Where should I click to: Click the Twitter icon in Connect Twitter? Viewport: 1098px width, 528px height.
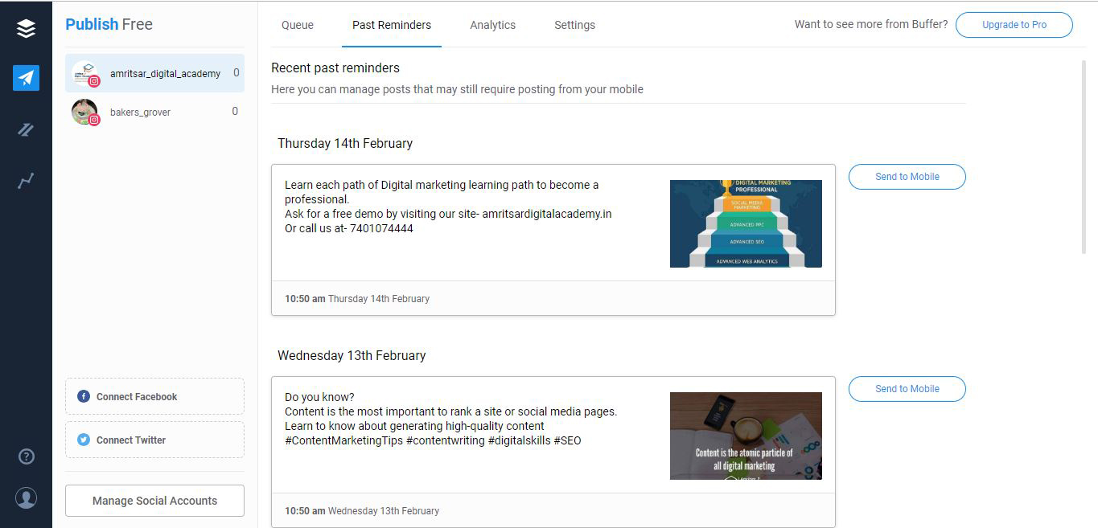(84, 440)
